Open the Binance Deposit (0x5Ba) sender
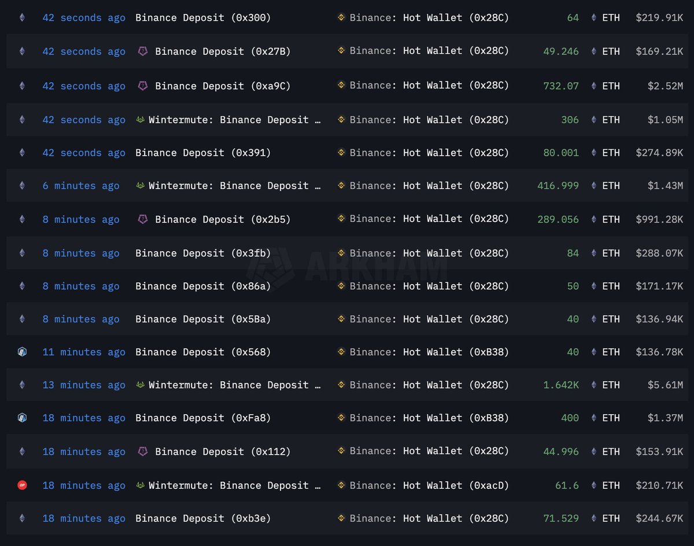The width and height of the screenshot is (694, 546). point(203,319)
